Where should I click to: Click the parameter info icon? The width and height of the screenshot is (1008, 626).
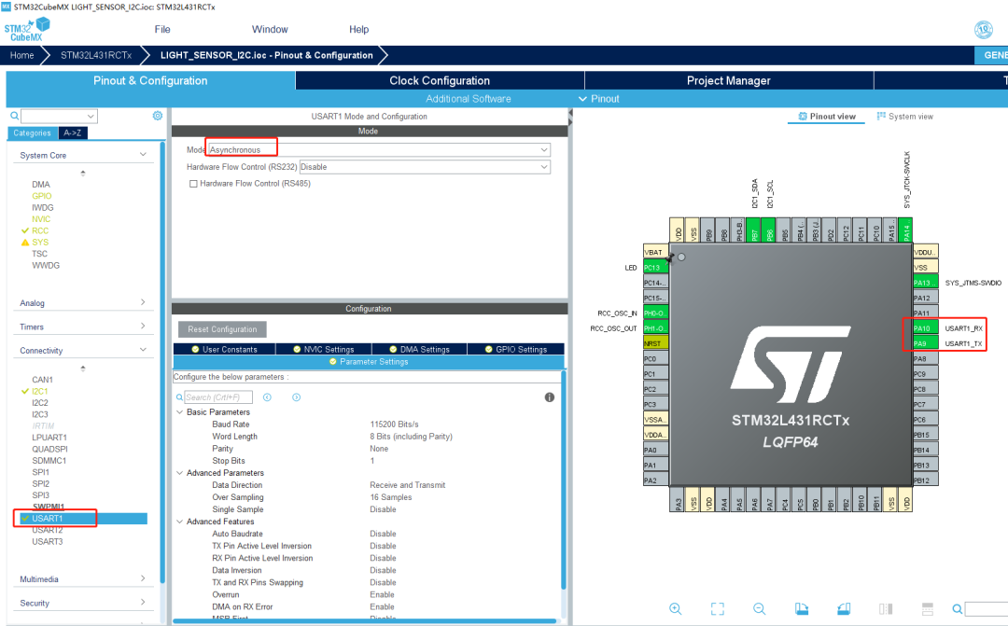click(x=550, y=397)
